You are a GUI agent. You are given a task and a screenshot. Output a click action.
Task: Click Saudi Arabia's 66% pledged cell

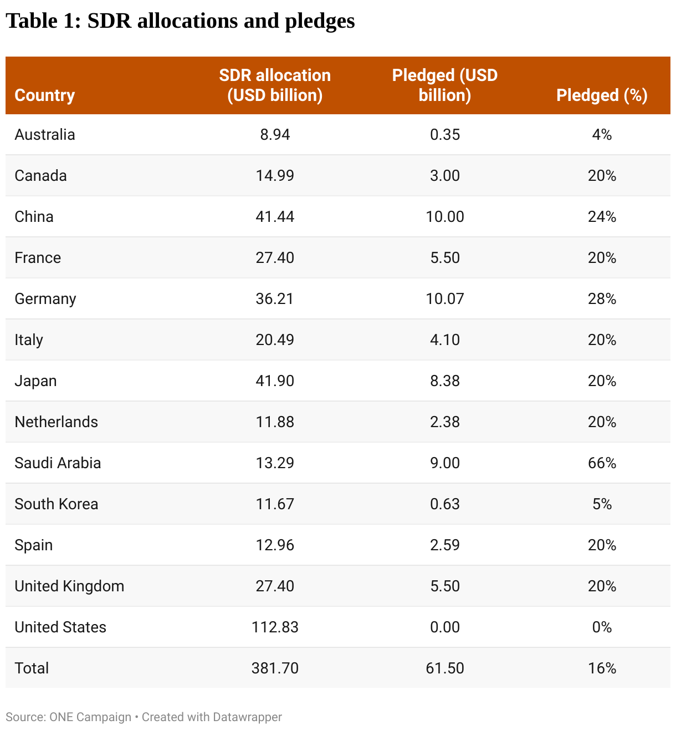click(x=602, y=463)
